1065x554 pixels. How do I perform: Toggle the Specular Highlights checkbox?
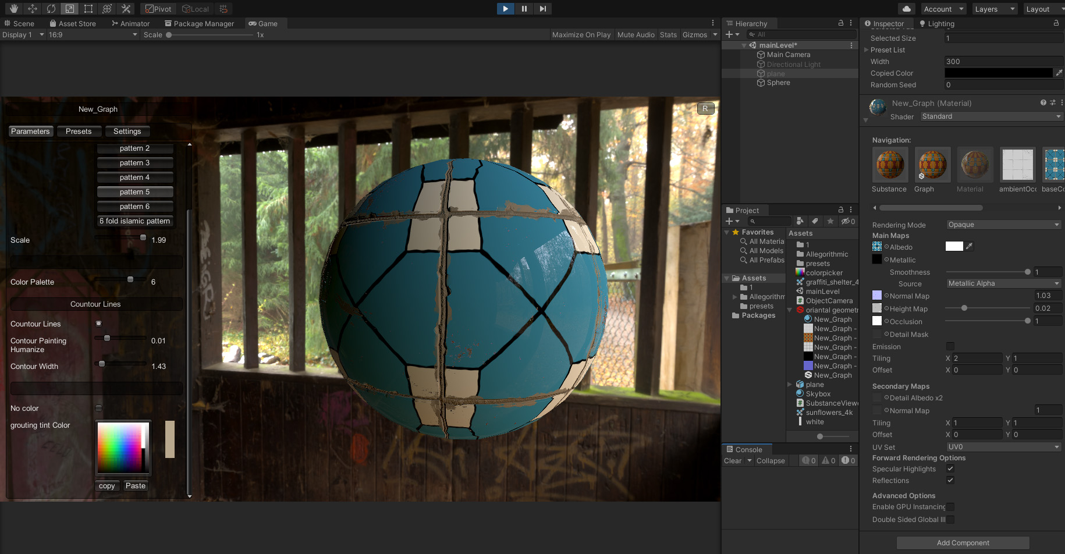tap(950, 468)
